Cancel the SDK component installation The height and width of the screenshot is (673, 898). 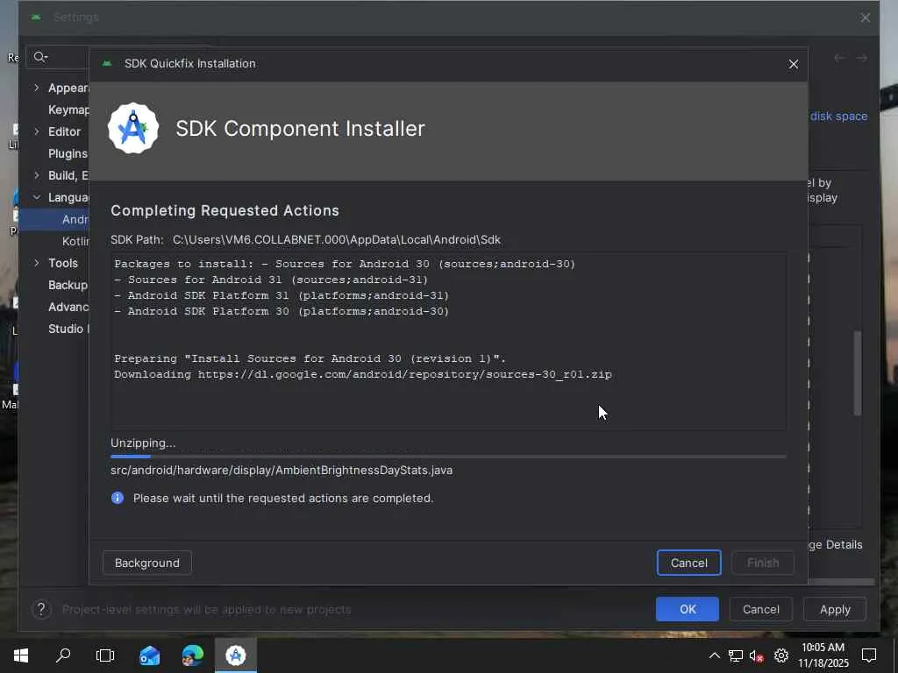[x=689, y=563]
